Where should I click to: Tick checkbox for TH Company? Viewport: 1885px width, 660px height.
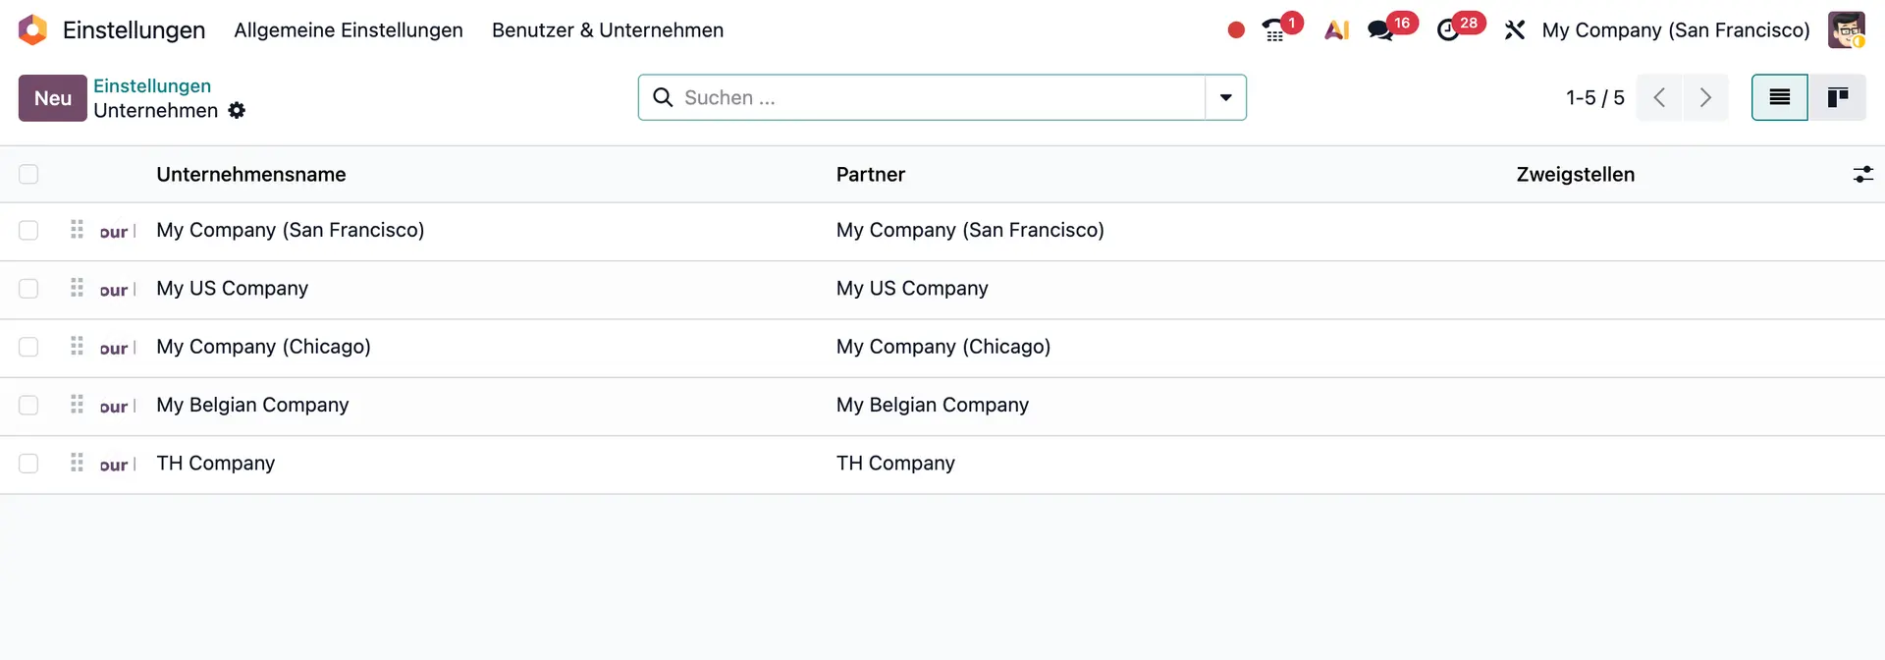pyautogui.click(x=28, y=464)
